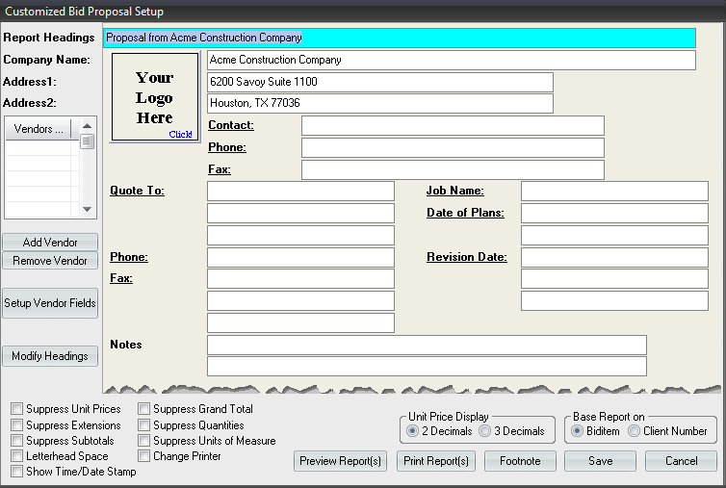Click Address1 field with 6200 Savoy
726x488 pixels.
[x=380, y=82]
